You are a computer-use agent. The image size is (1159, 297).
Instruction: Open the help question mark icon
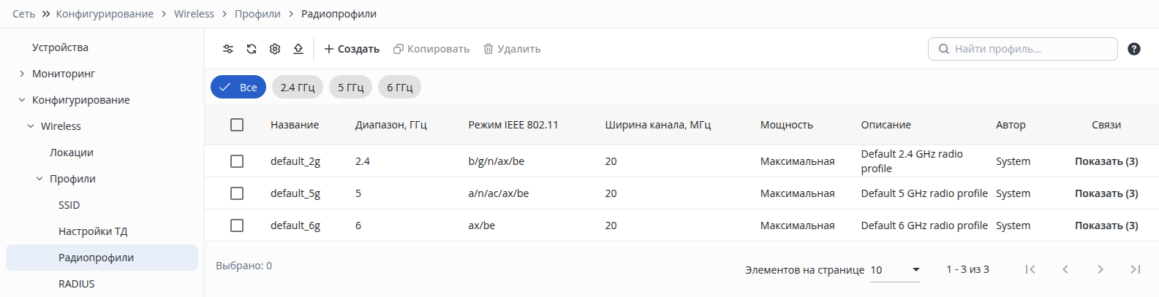pyautogui.click(x=1134, y=49)
